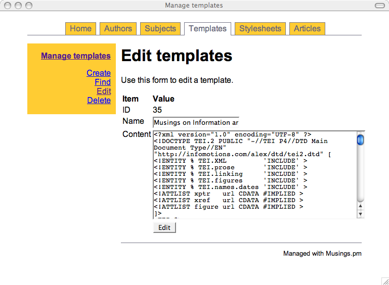The height and width of the screenshot is (285, 389).
Task: Switch to the Authors tab
Action: click(x=118, y=29)
